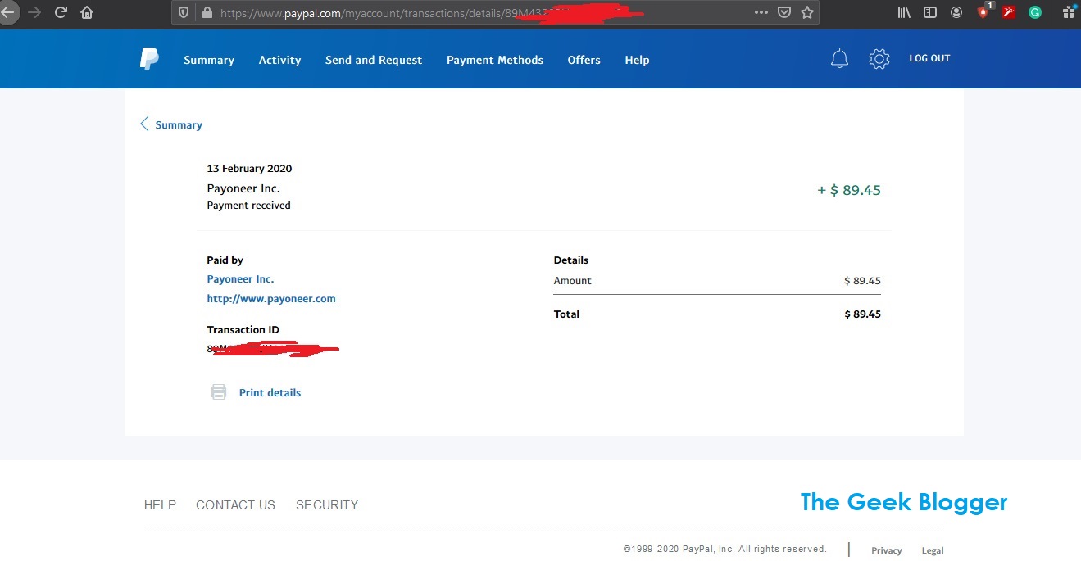This screenshot has width=1081, height=561.
Task: Open footer CONTACT US link
Action: point(235,504)
